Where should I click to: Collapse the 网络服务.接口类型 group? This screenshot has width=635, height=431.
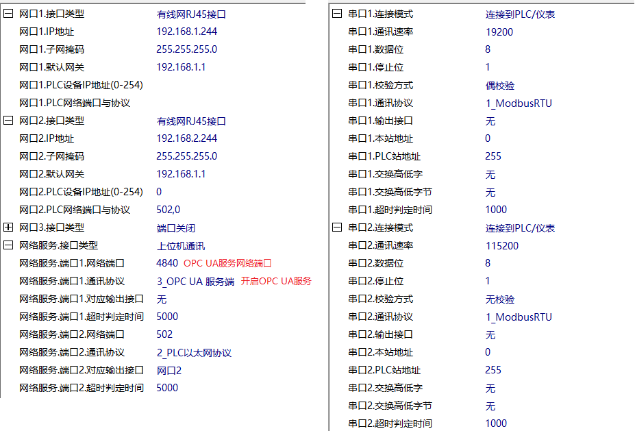coord(8,245)
